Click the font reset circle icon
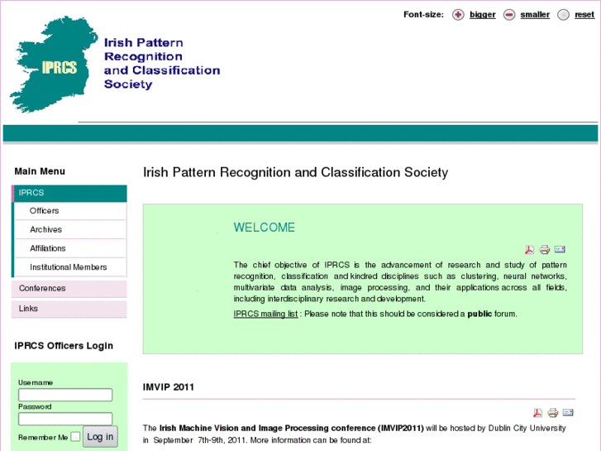Screen dimensions: 601x451 (563, 15)
